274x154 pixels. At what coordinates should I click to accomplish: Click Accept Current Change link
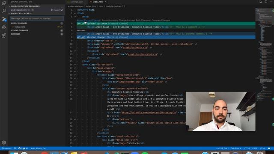pos(88,20)
